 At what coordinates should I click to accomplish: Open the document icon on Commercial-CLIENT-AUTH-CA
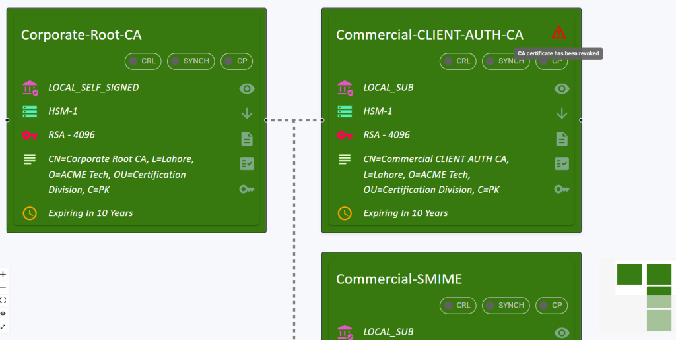click(x=562, y=138)
